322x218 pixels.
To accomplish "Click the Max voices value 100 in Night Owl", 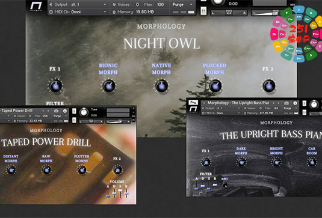I will coord(160,4).
